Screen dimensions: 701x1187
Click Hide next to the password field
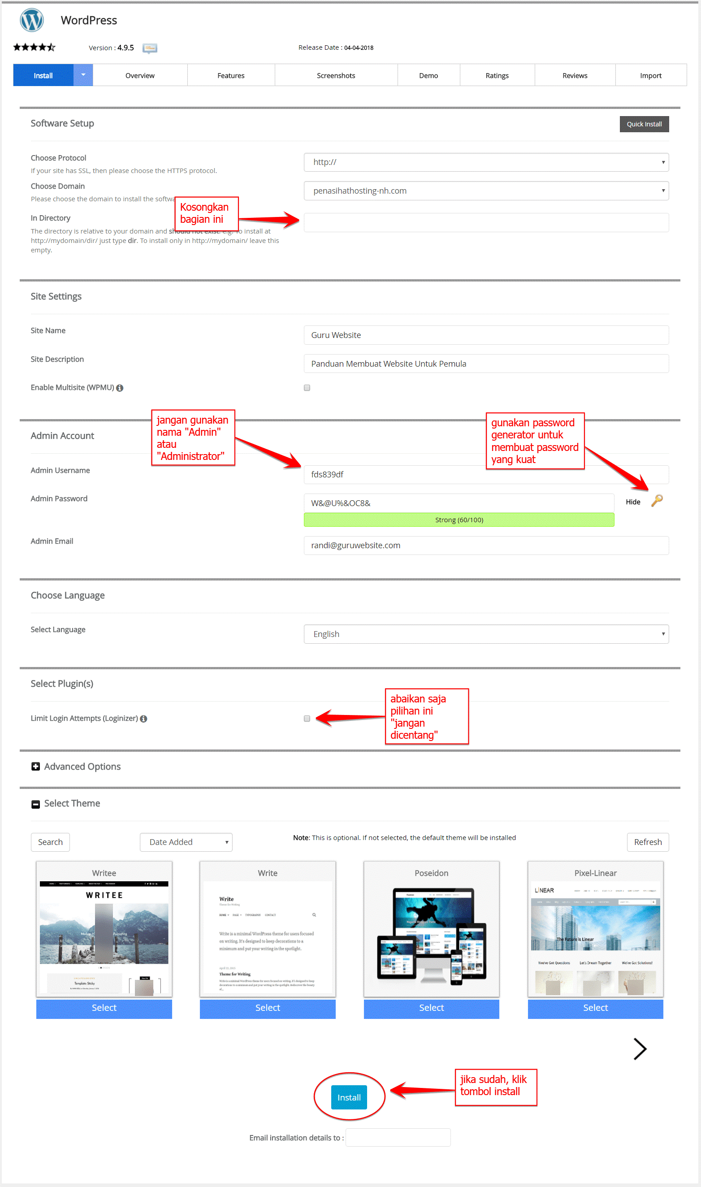[633, 502]
